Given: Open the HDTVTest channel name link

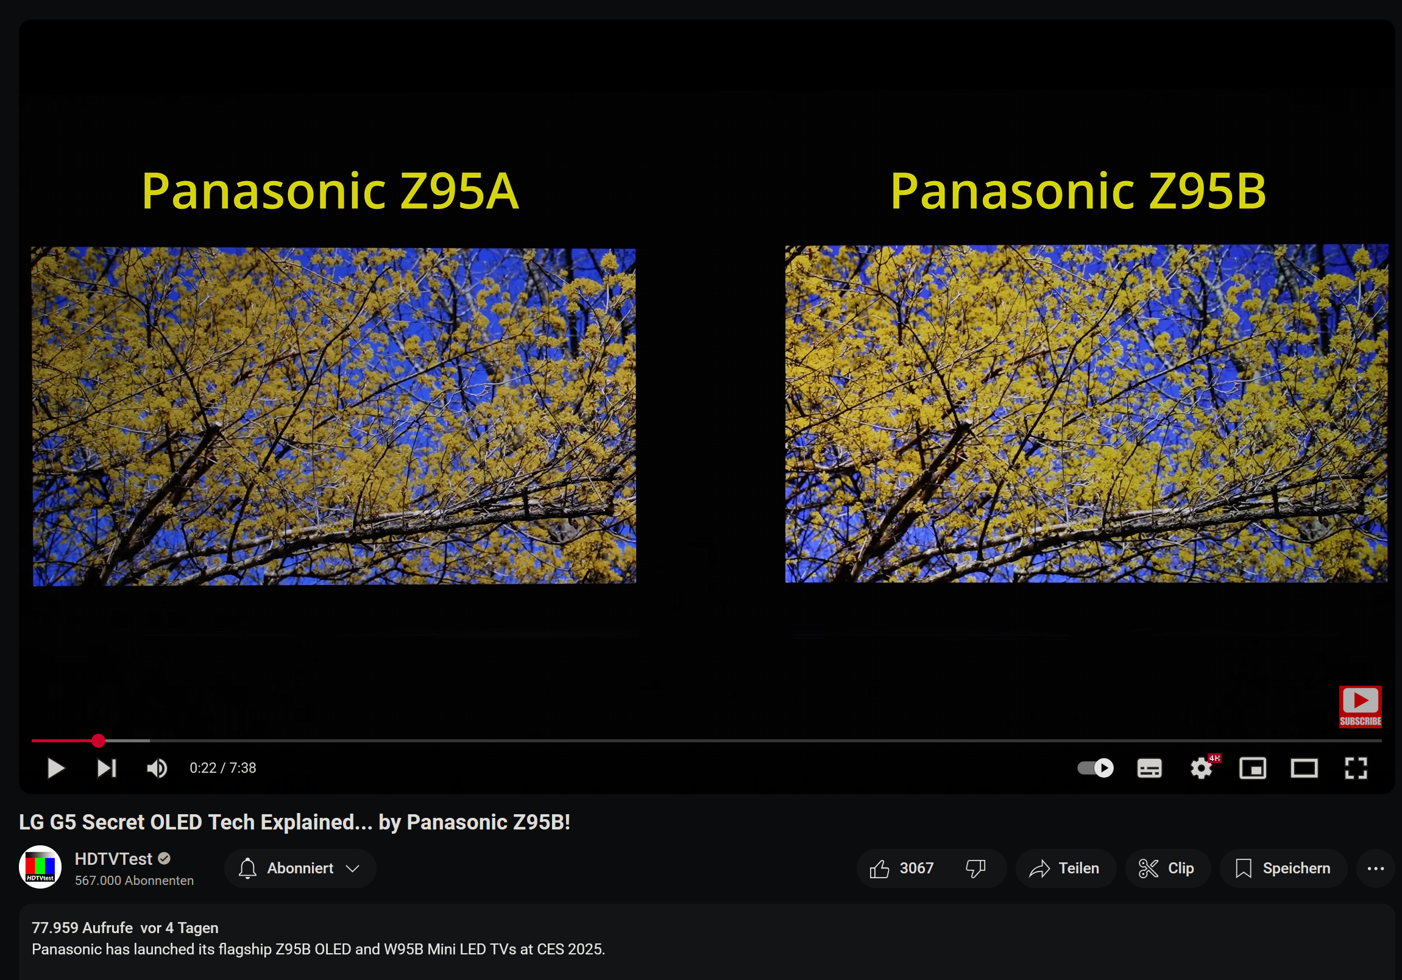Looking at the screenshot, I should click(x=113, y=859).
